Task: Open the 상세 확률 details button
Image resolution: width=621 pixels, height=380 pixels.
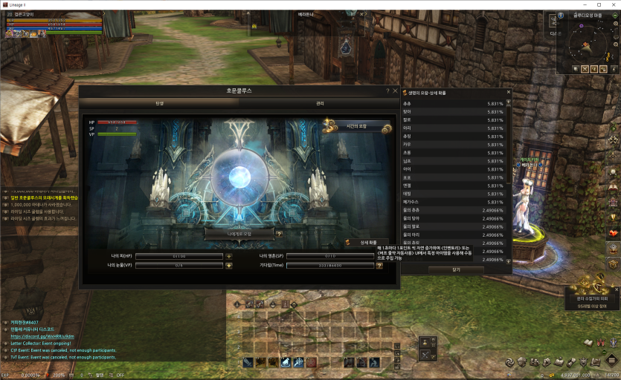Action: (368, 243)
